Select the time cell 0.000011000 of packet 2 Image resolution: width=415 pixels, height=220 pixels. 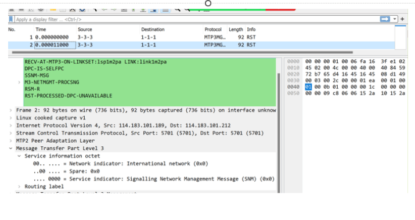pos(55,45)
